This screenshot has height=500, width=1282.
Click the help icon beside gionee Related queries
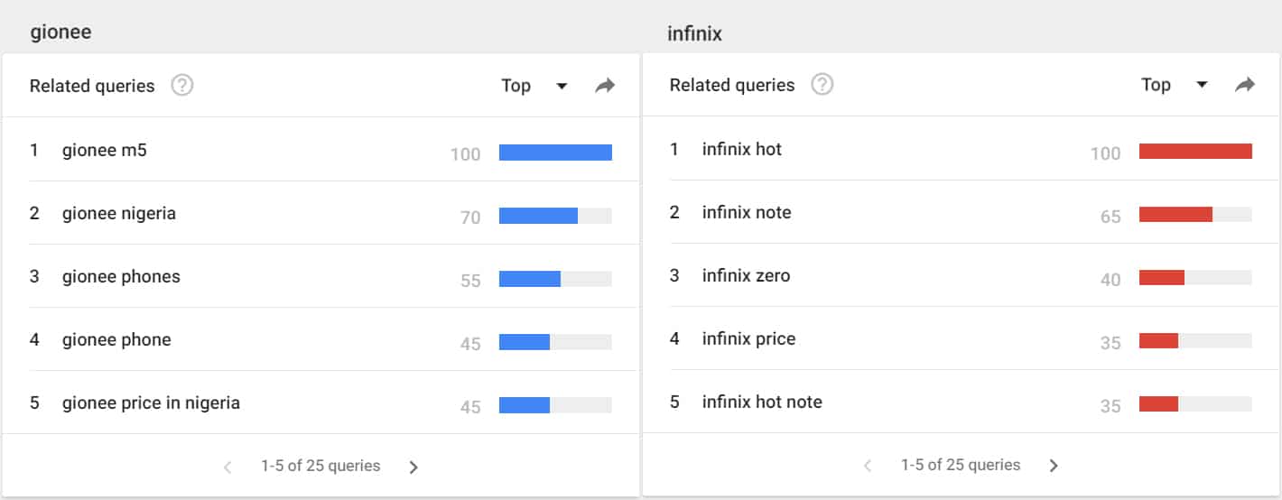[x=182, y=86]
